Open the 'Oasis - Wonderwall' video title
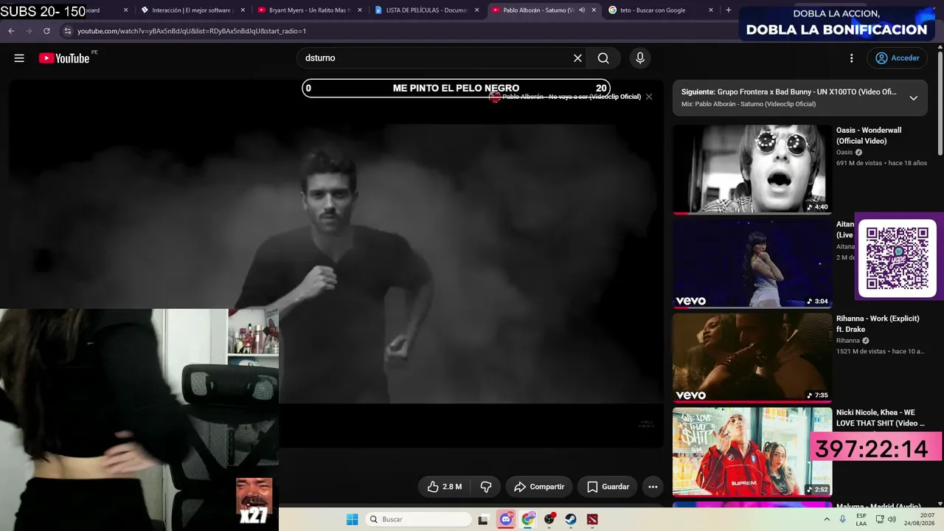 tap(869, 136)
